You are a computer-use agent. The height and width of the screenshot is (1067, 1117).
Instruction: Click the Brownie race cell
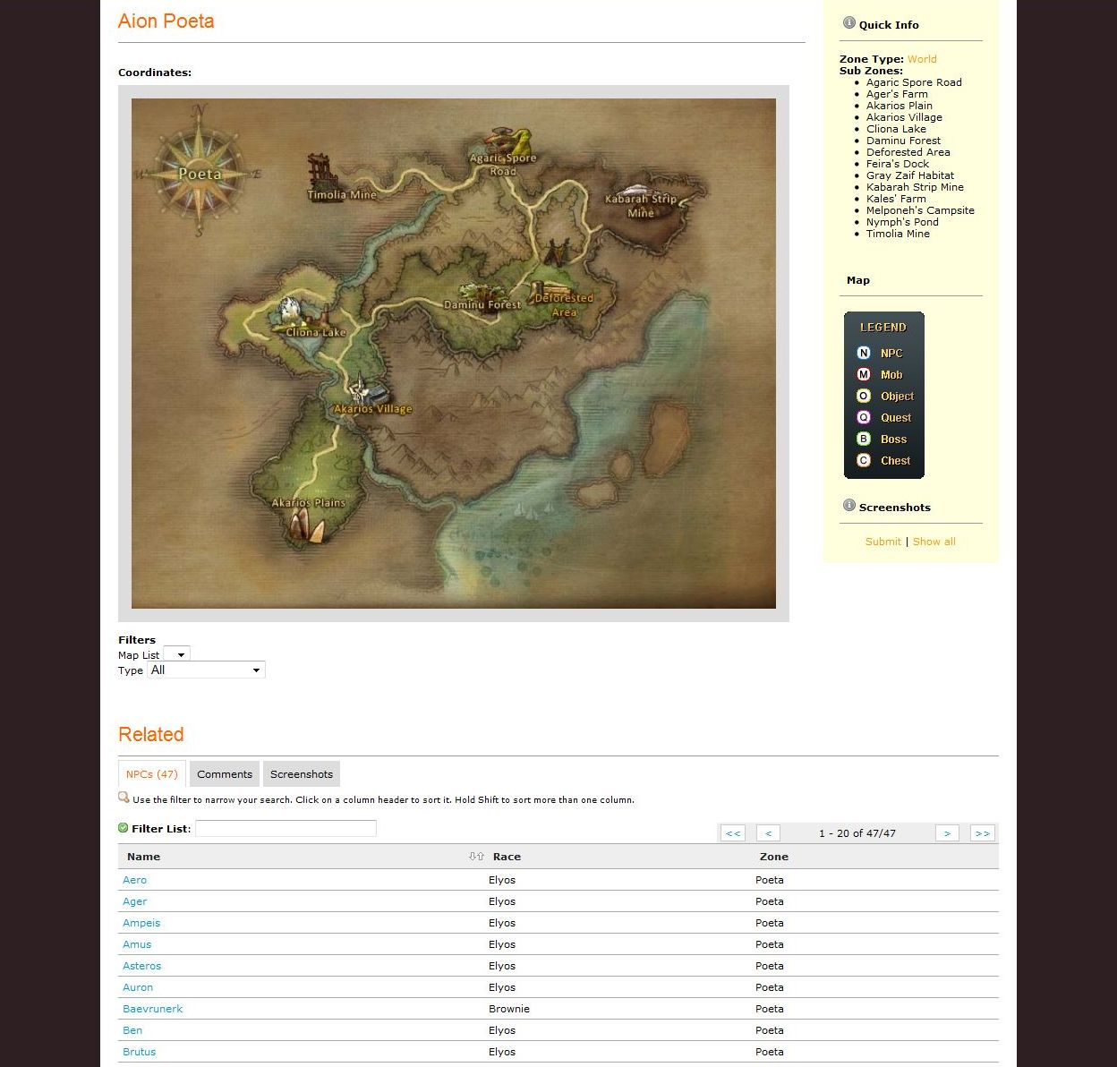[509, 1009]
